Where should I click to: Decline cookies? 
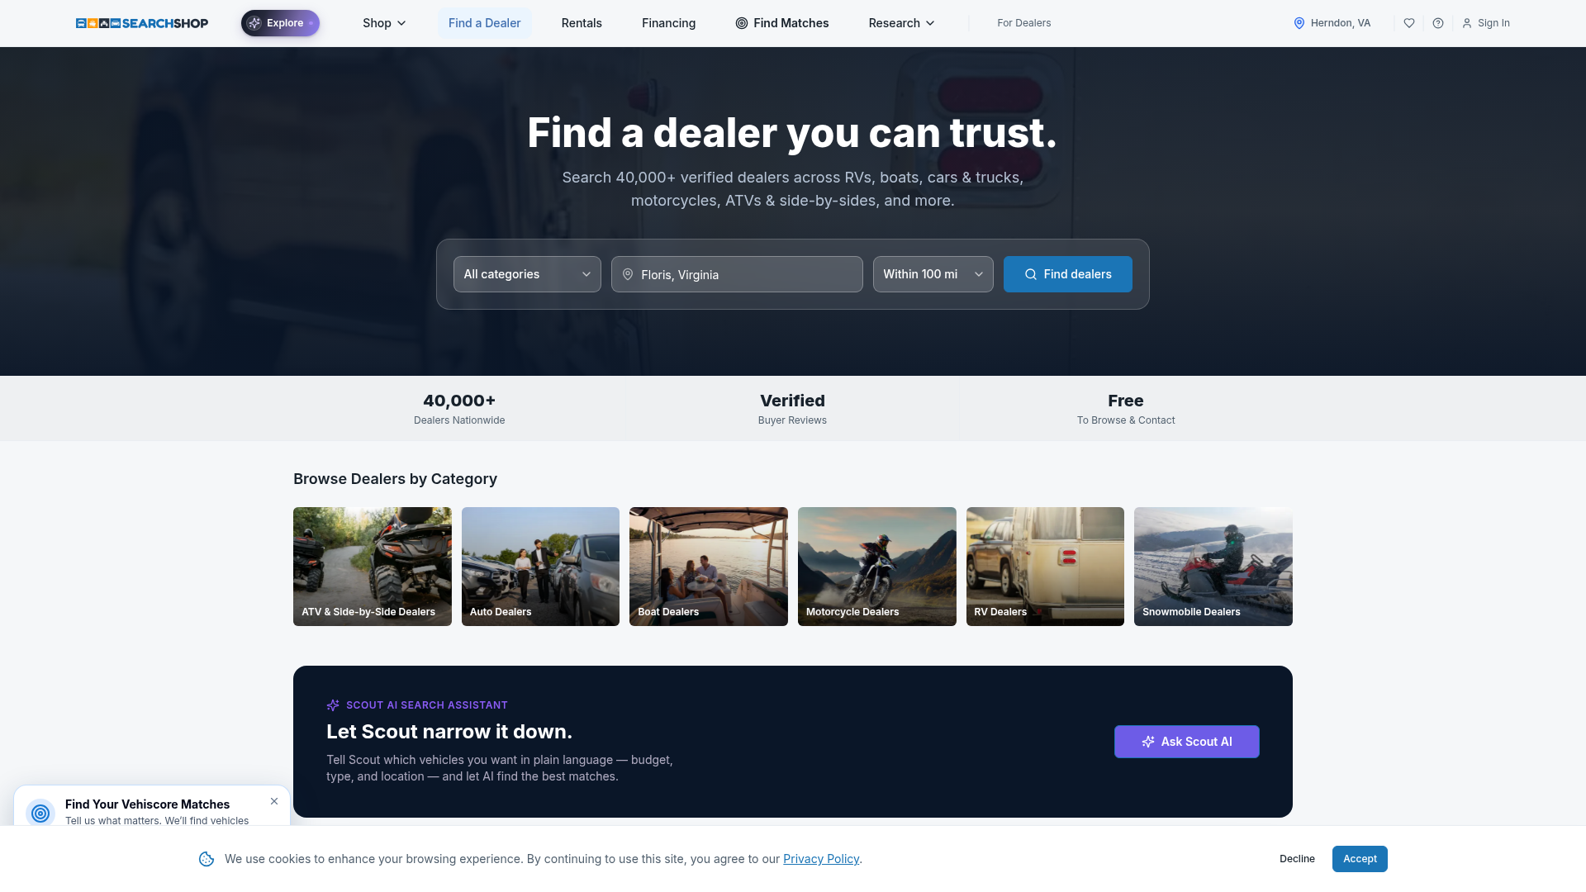tap(1297, 859)
